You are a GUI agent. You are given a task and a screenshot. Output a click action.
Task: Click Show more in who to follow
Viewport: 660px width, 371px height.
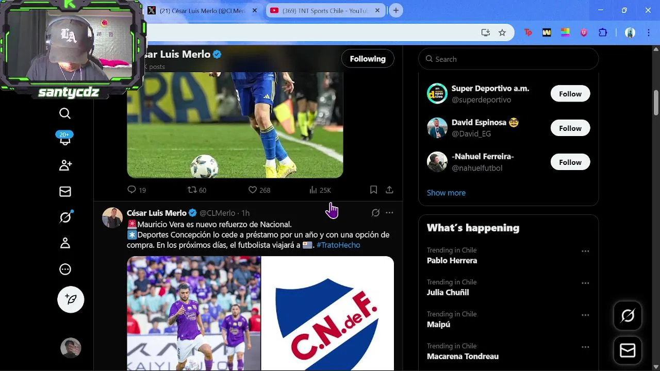pyautogui.click(x=446, y=193)
